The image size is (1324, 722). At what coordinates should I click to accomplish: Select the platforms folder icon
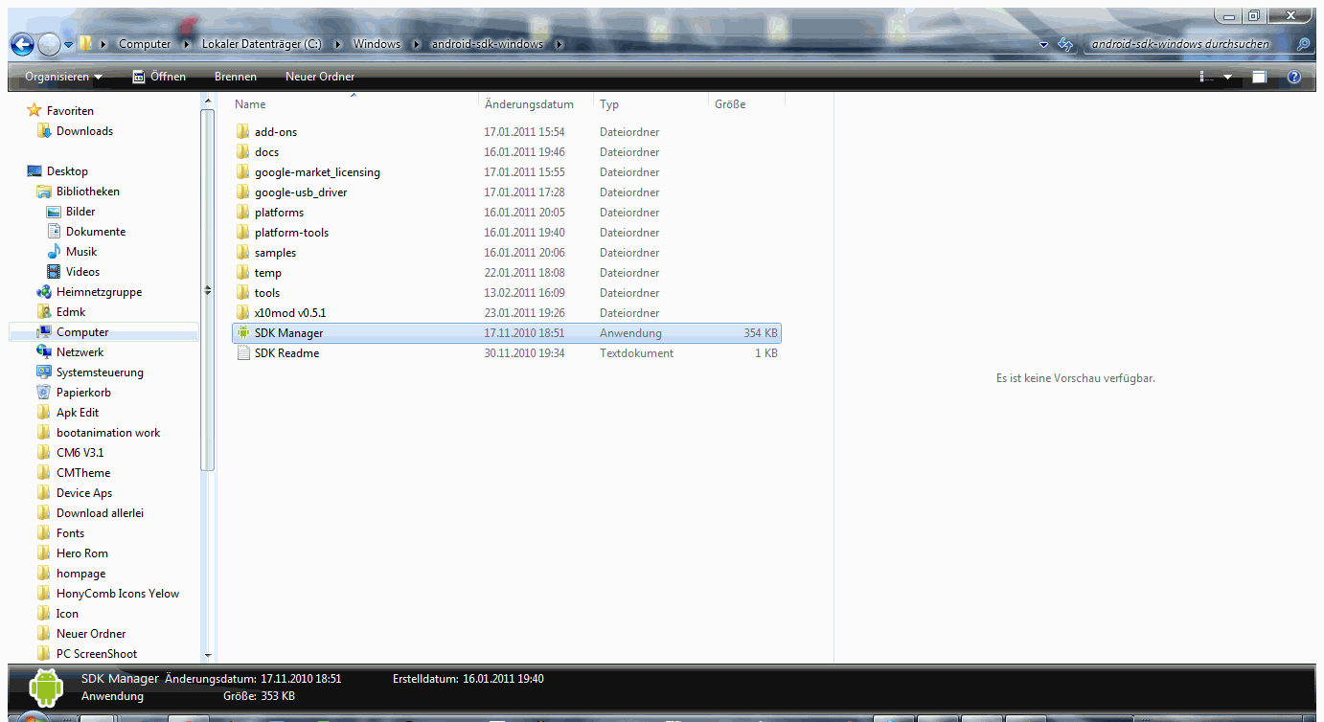(x=242, y=213)
